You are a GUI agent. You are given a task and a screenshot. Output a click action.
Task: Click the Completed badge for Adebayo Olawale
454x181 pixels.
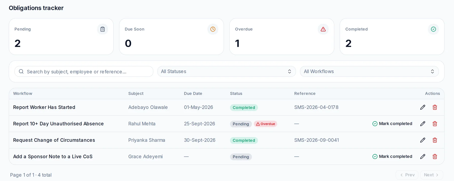244,108
